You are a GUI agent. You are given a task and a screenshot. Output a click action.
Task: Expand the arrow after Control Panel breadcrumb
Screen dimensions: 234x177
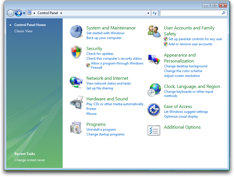[61, 13]
